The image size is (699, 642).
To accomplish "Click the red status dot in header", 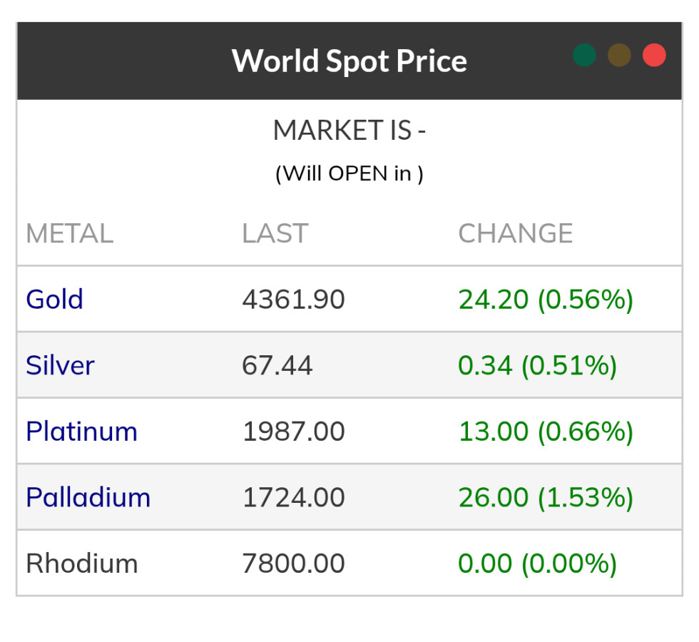I will (x=654, y=56).
